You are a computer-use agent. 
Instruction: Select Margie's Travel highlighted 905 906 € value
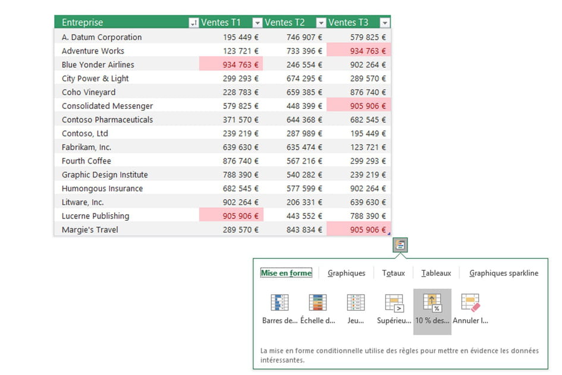(x=363, y=229)
